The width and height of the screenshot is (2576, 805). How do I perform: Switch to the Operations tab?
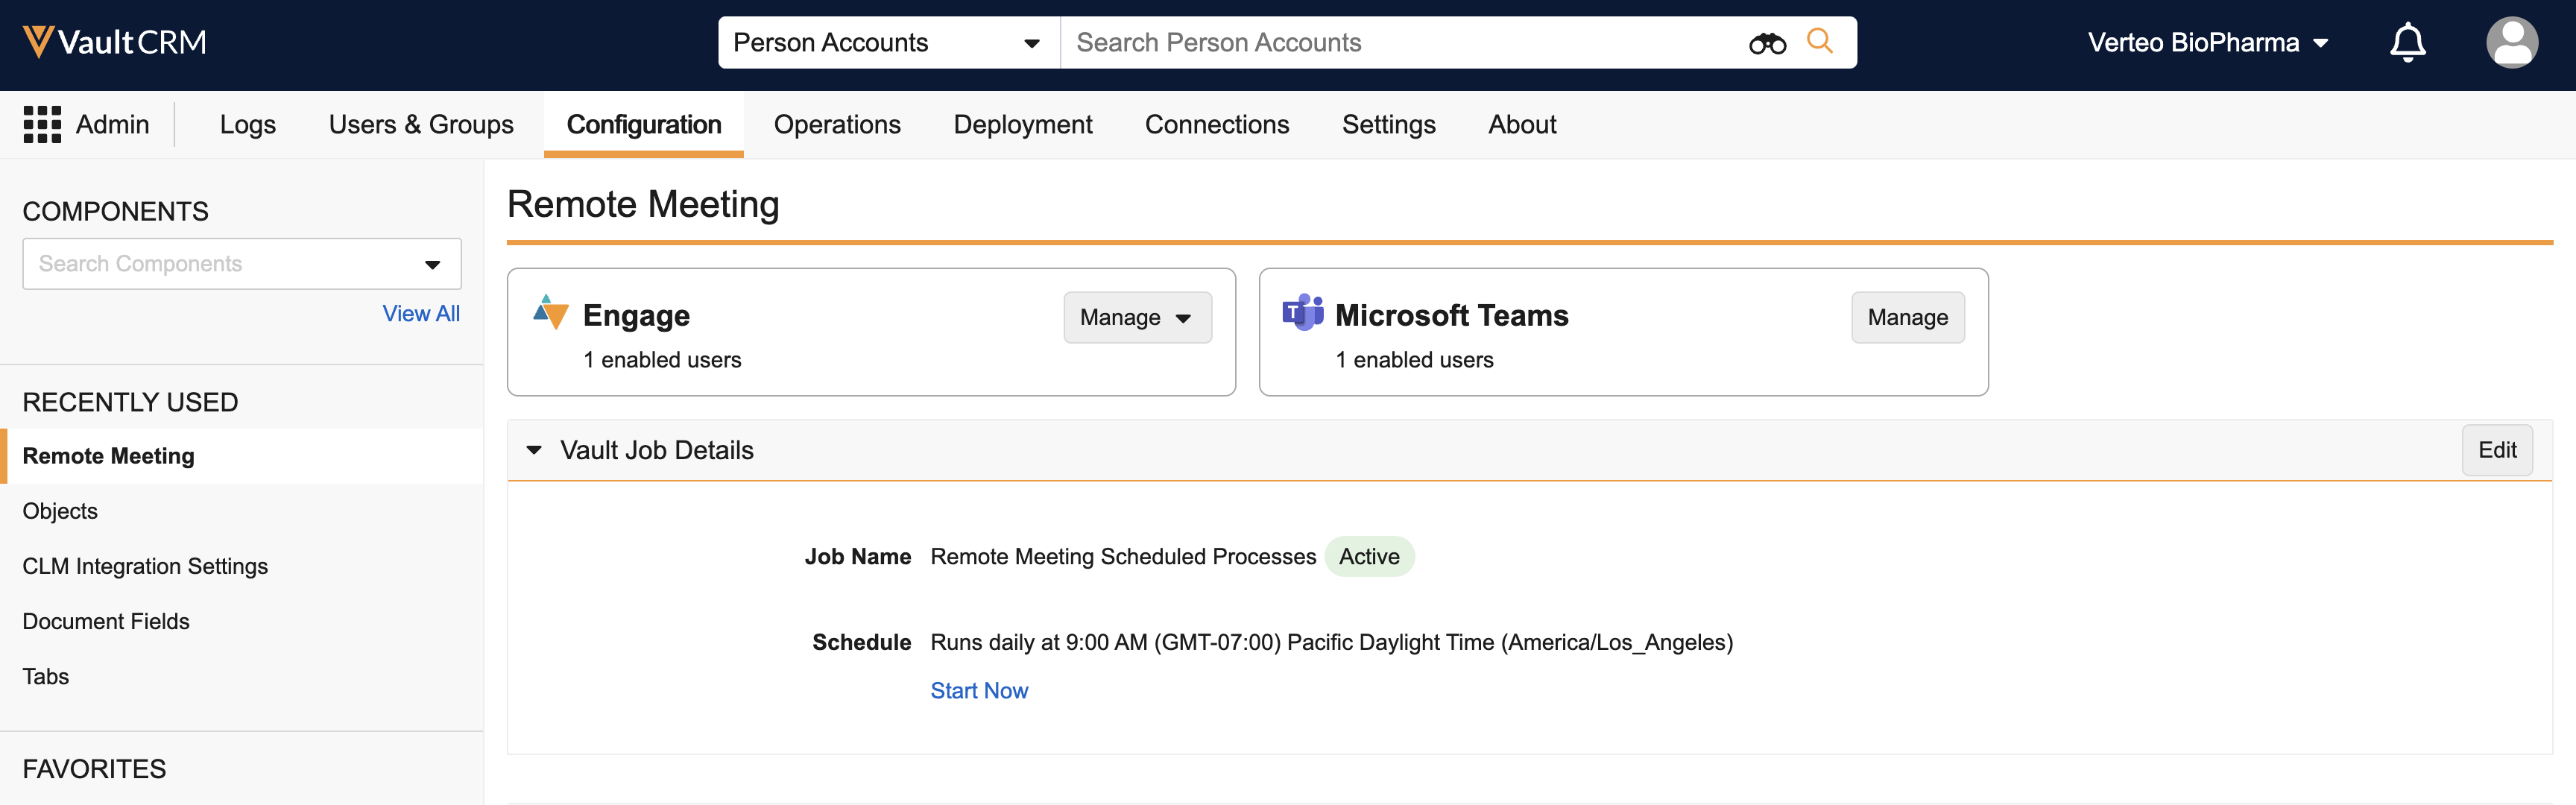tap(836, 125)
